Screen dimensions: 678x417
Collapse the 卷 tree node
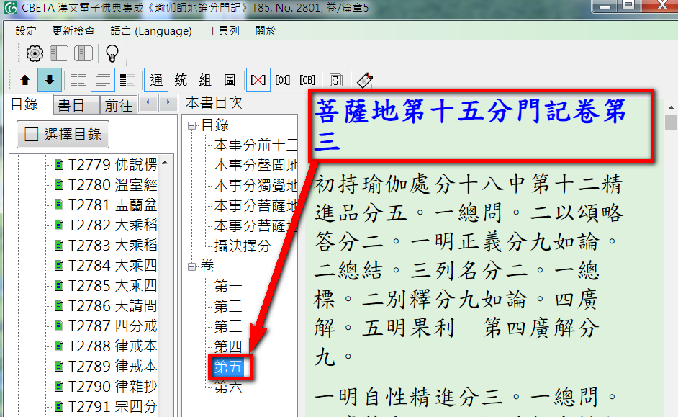pyautogui.click(x=191, y=266)
